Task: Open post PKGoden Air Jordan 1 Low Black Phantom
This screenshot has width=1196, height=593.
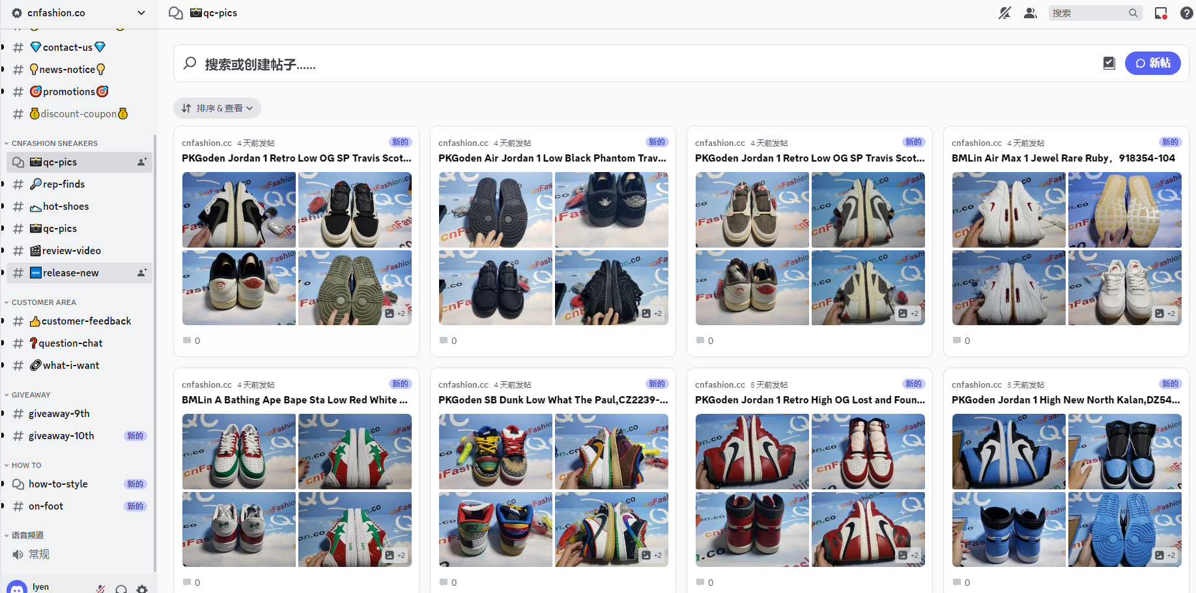Action: point(552,158)
